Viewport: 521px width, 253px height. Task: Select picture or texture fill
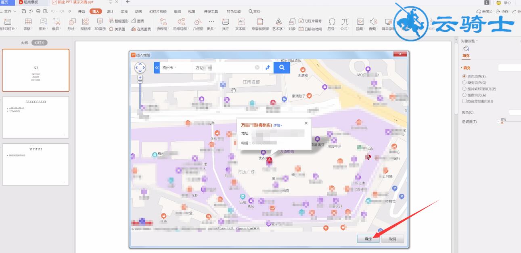tap(479, 89)
